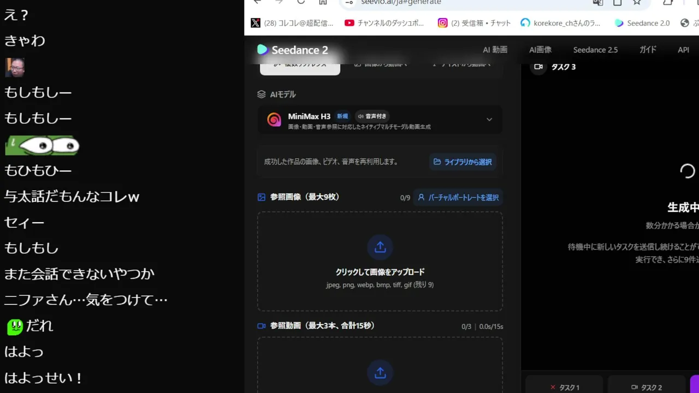Click クリックして画像をアップロード text
The width and height of the screenshot is (699, 393).
380,272
